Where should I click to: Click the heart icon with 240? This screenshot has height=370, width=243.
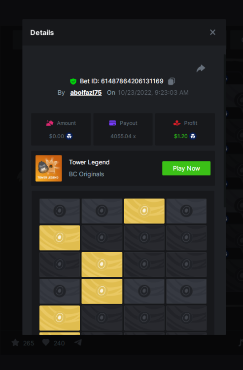click(x=46, y=343)
